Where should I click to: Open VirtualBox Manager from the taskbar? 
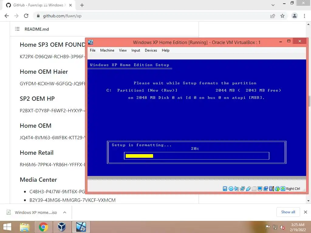click(x=61, y=227)
